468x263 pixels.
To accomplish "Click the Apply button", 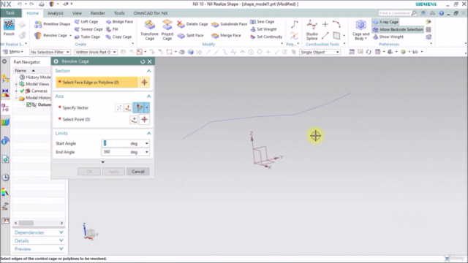I will click(x=113, y=172).
